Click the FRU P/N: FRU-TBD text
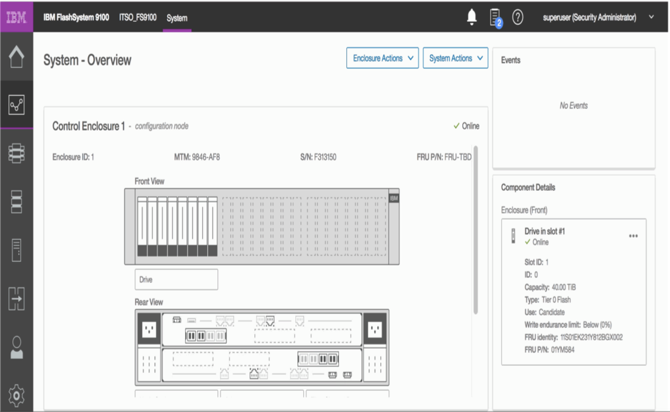 click(445, 157)
